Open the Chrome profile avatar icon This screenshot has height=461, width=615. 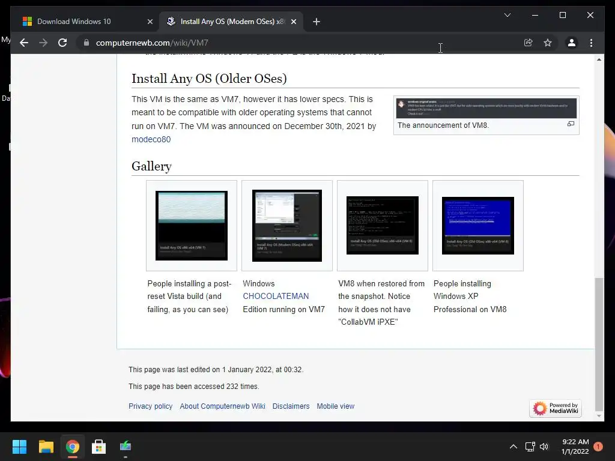click(572, 43)
